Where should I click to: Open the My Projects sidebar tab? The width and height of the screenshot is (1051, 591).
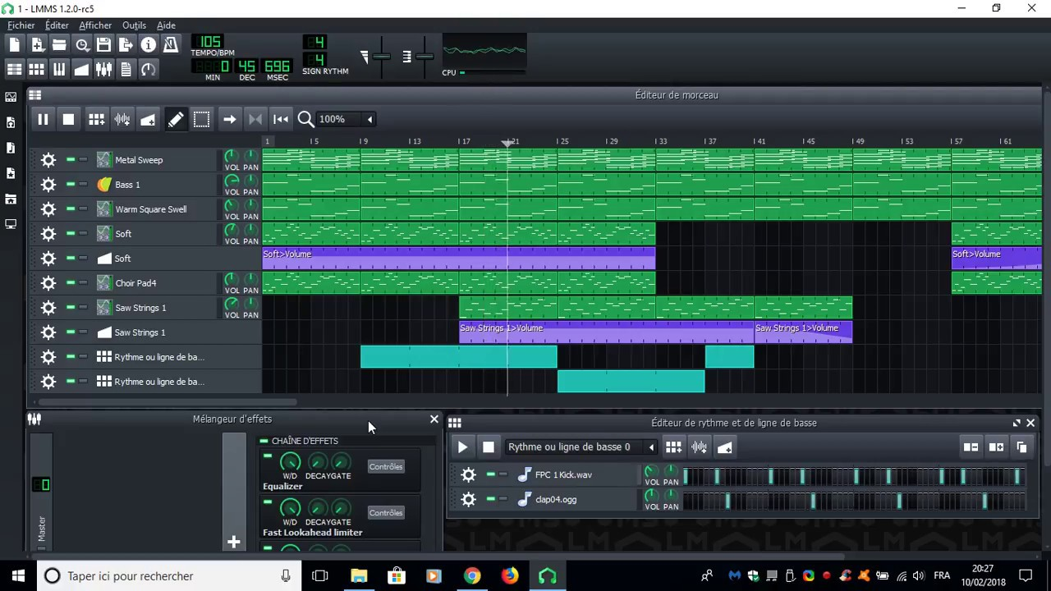coord(11,122)
